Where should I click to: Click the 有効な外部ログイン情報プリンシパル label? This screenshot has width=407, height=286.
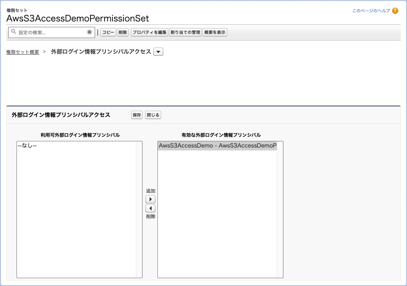tap(221, 135)
